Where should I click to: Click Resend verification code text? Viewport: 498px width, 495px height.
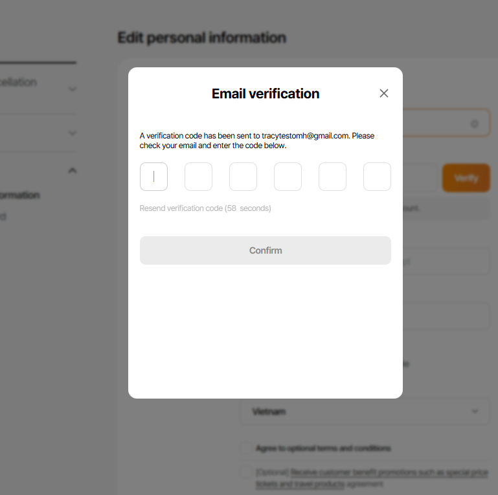click(x=205, y=208)
